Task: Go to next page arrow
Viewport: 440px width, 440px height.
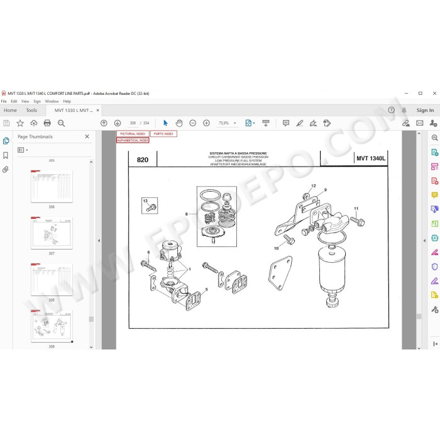Action: (118, 123)
